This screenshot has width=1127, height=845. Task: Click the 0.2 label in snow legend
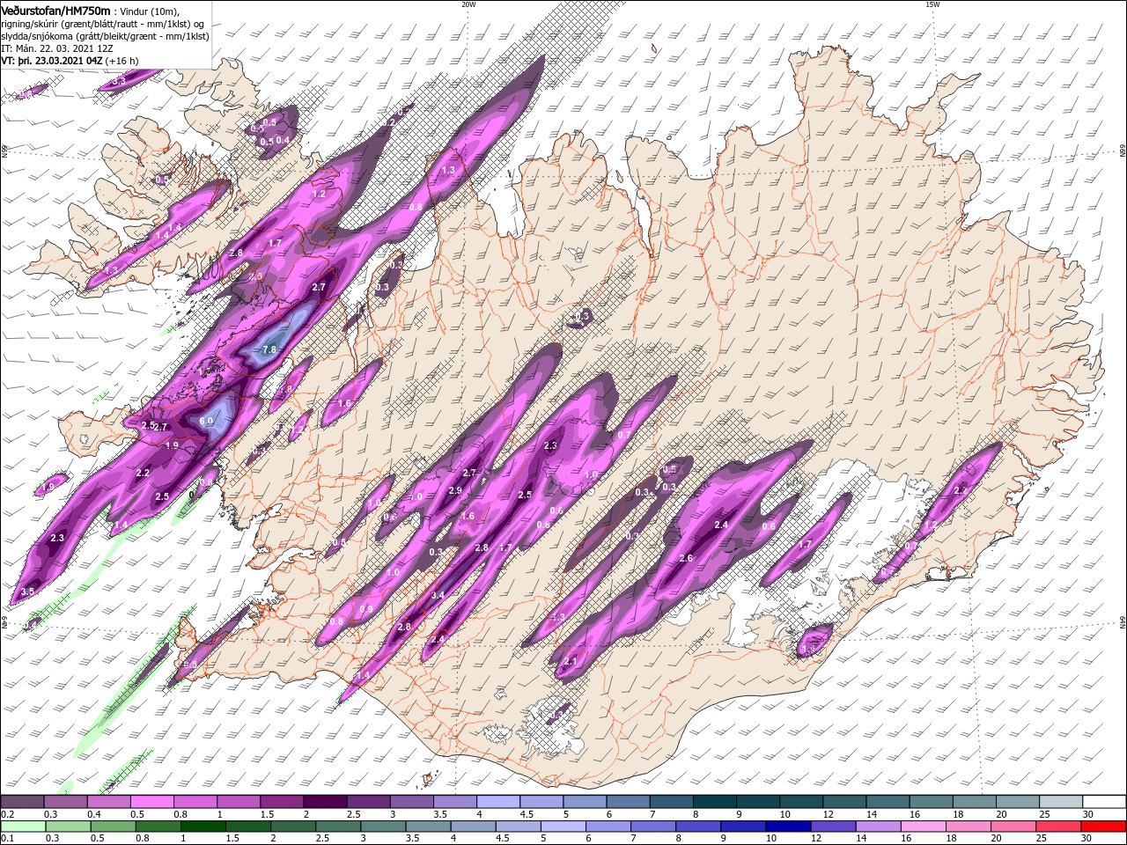coord(7,814)
